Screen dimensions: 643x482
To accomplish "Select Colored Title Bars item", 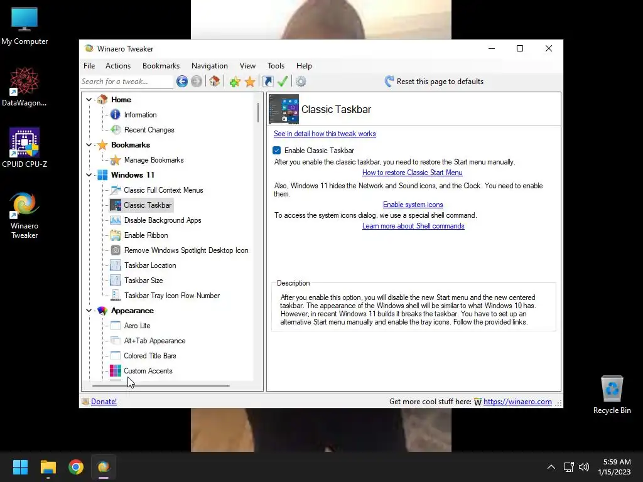I will [150, 356].
